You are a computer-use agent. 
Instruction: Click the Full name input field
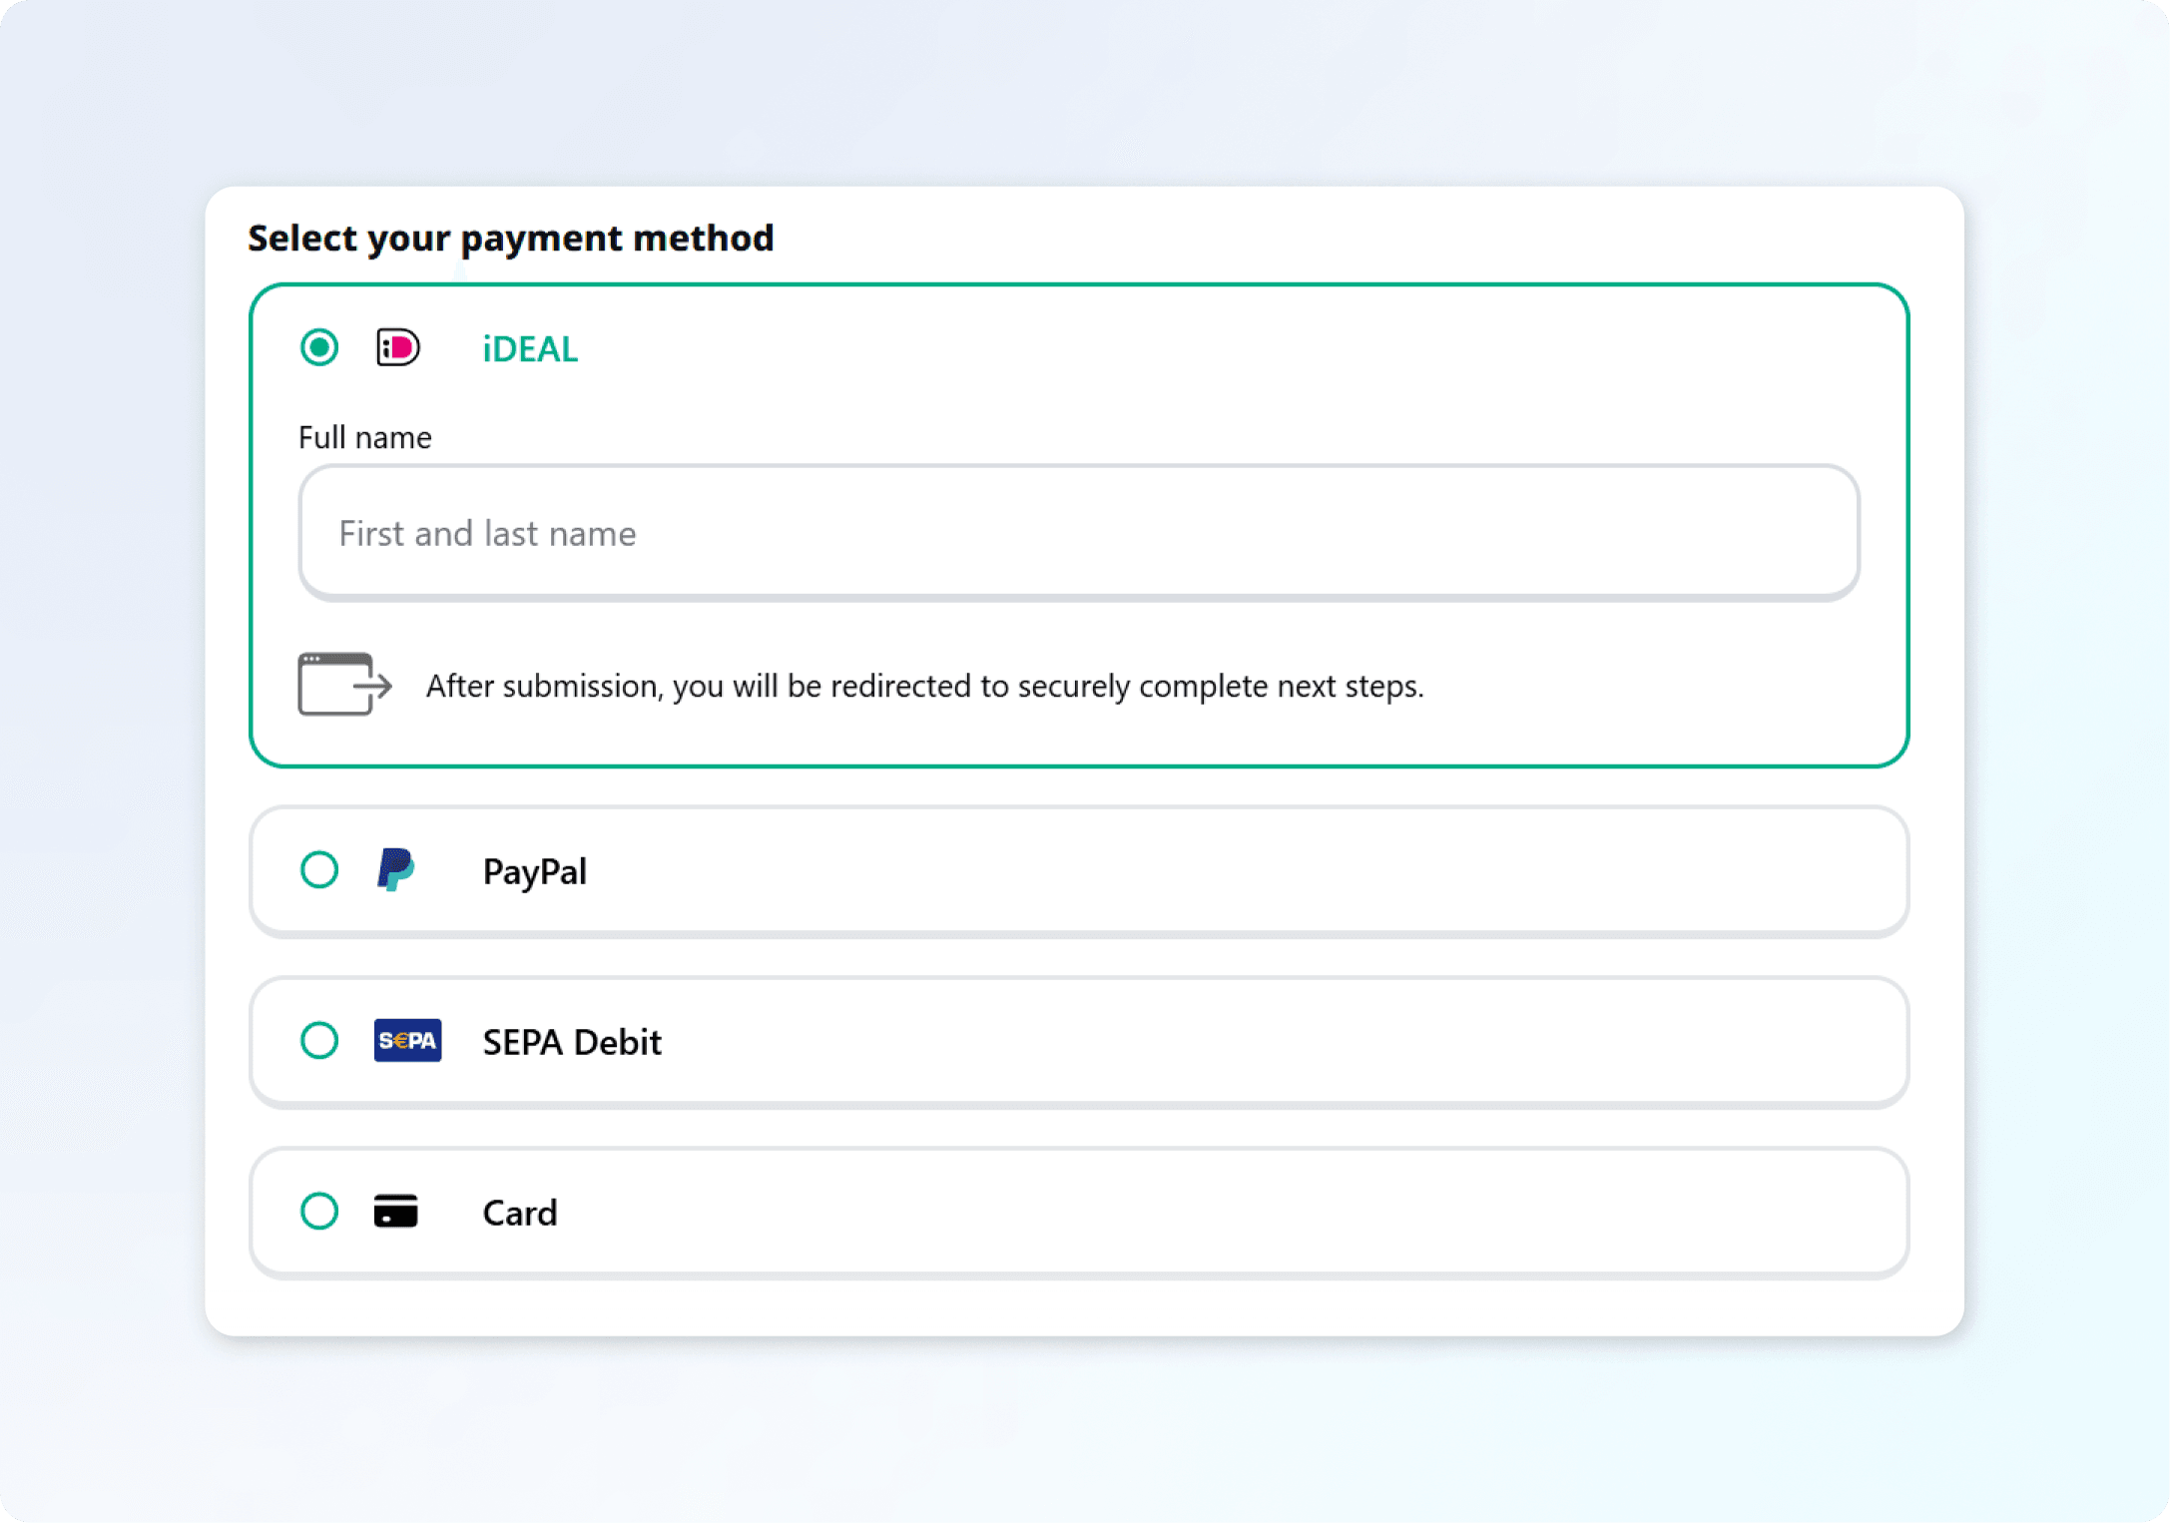[1078, 533]
